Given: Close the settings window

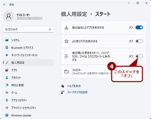Looking at the screenshot, I should tap(146, 3).
